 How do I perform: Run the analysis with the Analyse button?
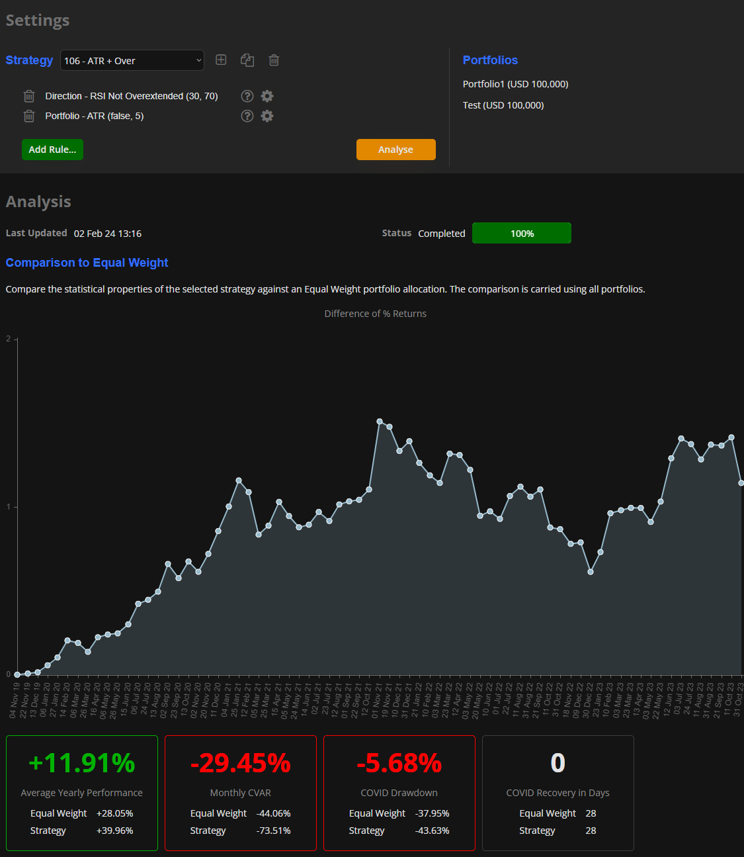click(x=395, y=150)
